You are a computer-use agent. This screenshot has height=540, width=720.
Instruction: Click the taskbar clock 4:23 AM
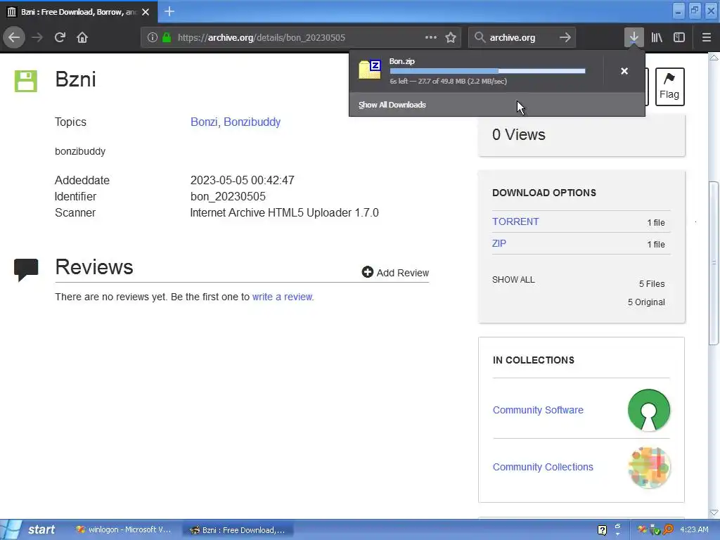pos(694,529)
